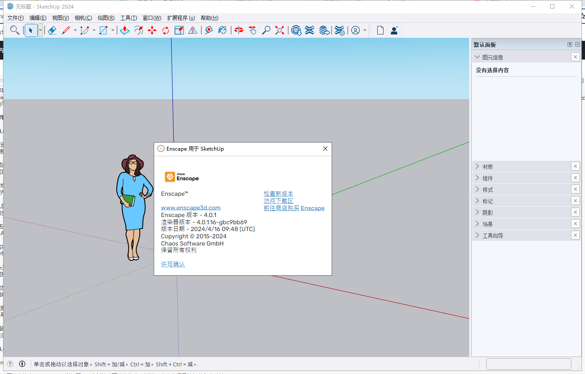Open the 绘图(R) menu
Screen dimensions: 585x374
106,18
